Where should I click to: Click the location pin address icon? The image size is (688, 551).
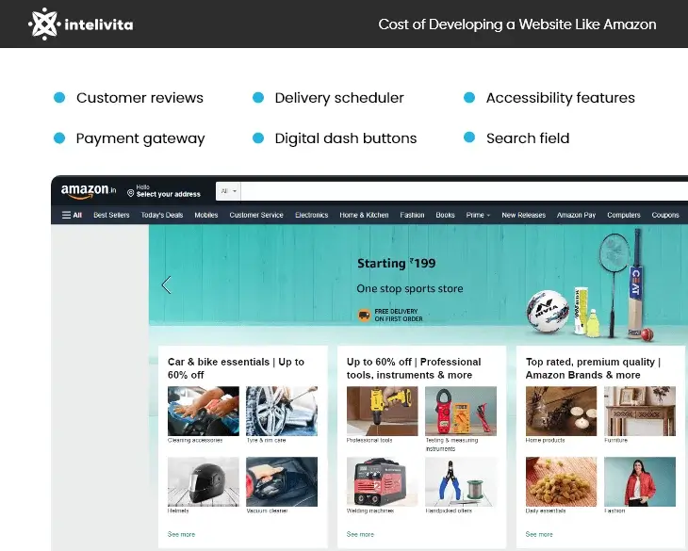[x=130, y=193]
